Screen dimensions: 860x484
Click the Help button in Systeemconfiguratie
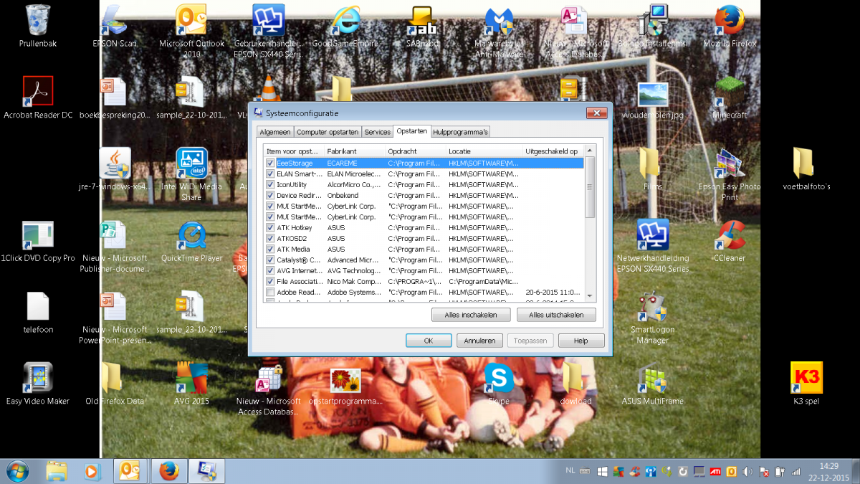tap(581, 341)
